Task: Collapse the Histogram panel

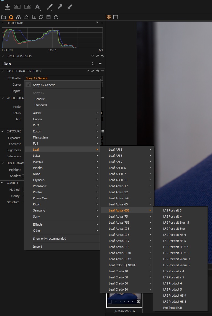Action: (2, 23)
